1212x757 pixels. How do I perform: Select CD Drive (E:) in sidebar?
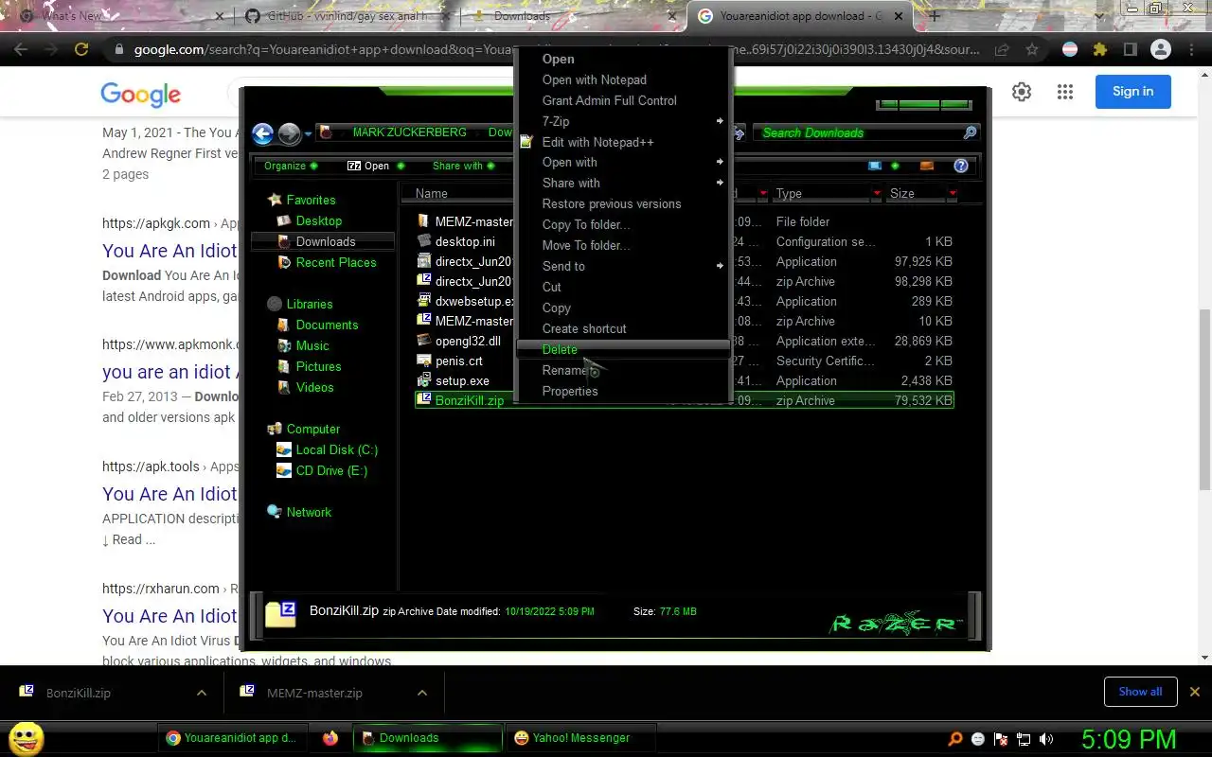pyautogui.click(x=321, y=470)
